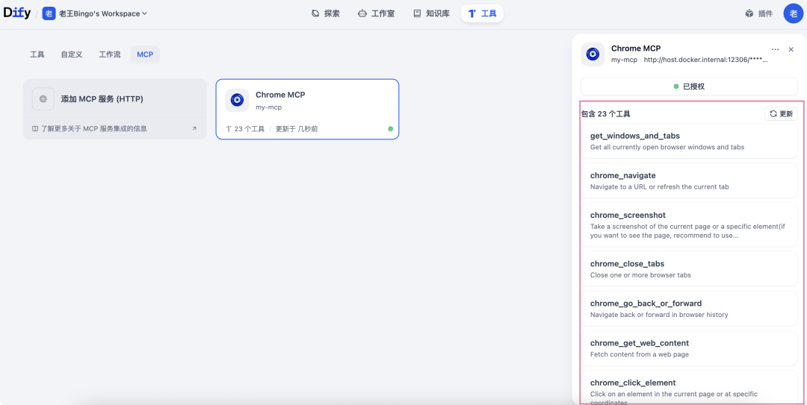Switch to the 自定义 custom tab
The image size is (807, 405).
72,54
